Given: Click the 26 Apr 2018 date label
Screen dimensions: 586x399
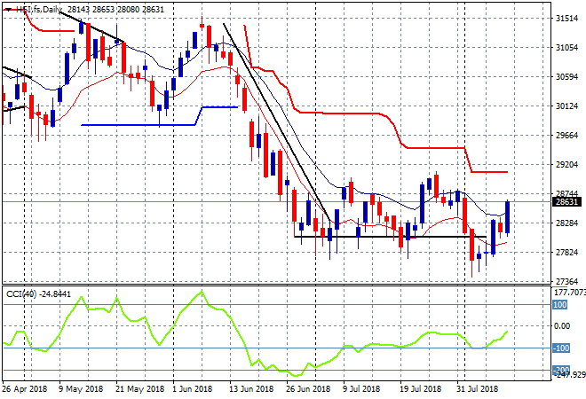Looking at the screenshot, I should (25, 389).
